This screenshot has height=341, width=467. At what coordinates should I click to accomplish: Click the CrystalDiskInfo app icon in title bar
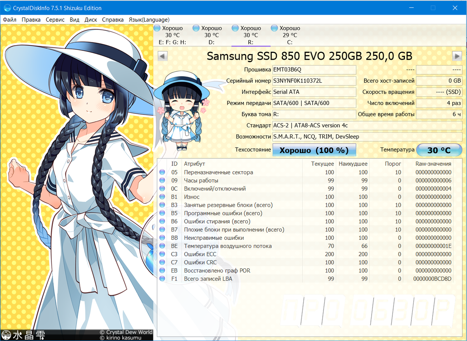click(7, 8)
